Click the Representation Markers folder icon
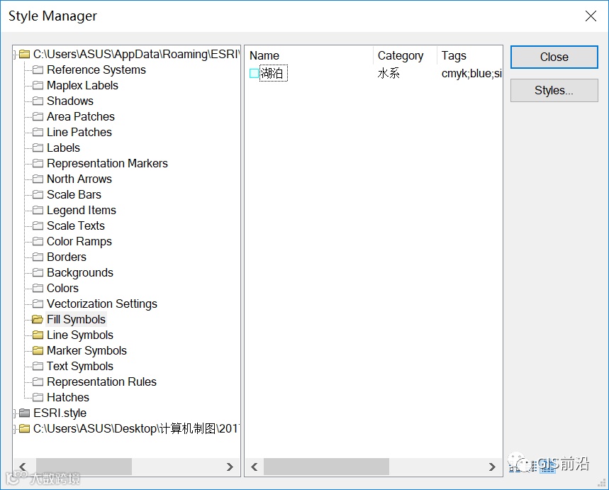609x490 pixels. [x=38, y=163]
